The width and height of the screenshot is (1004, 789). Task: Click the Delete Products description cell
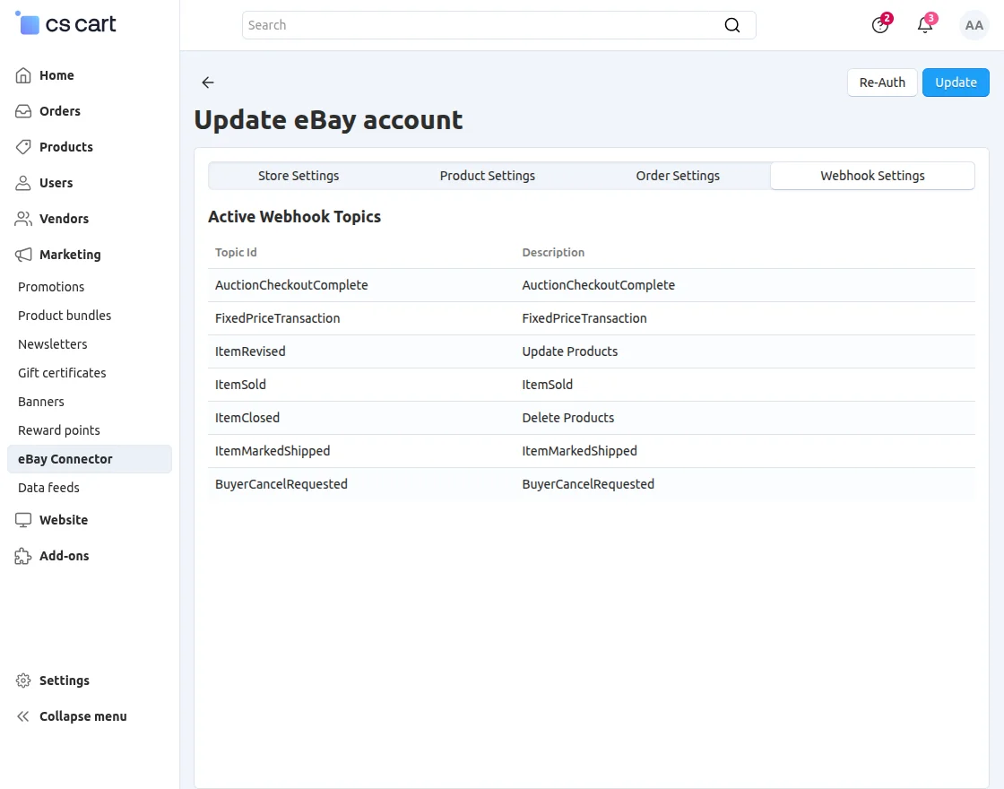tap(568, 418)
